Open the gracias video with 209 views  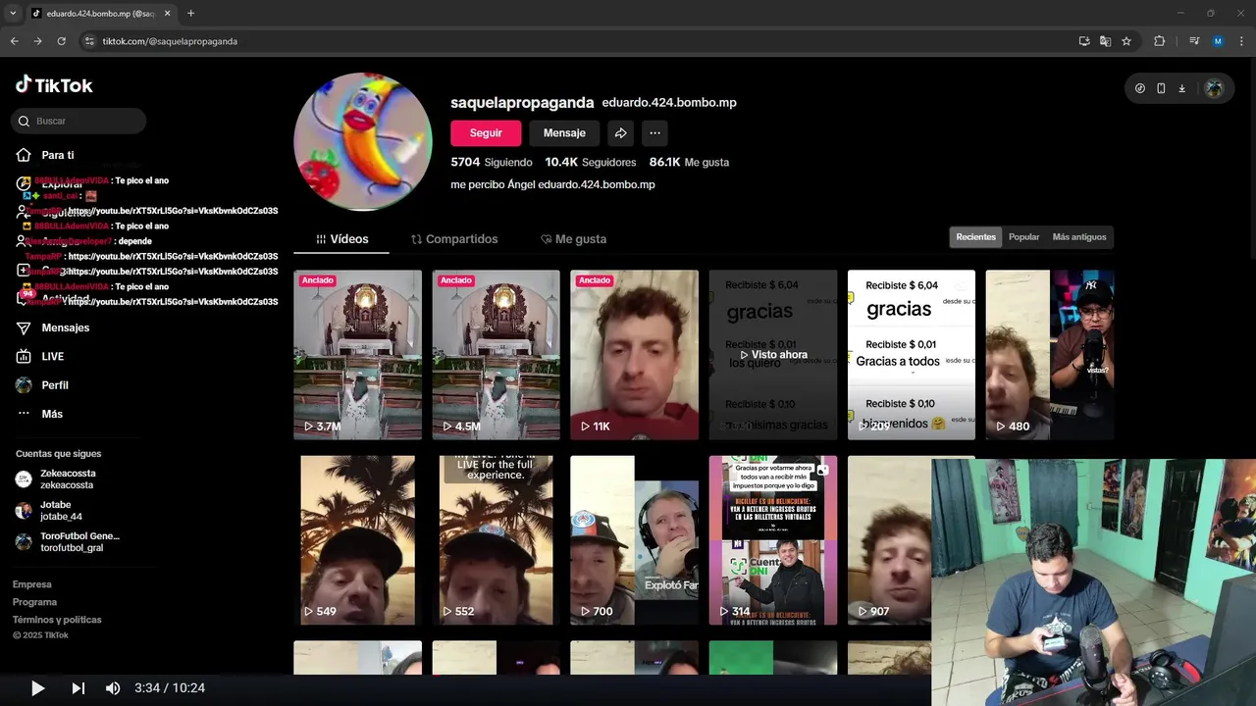[x=912, y=355]
